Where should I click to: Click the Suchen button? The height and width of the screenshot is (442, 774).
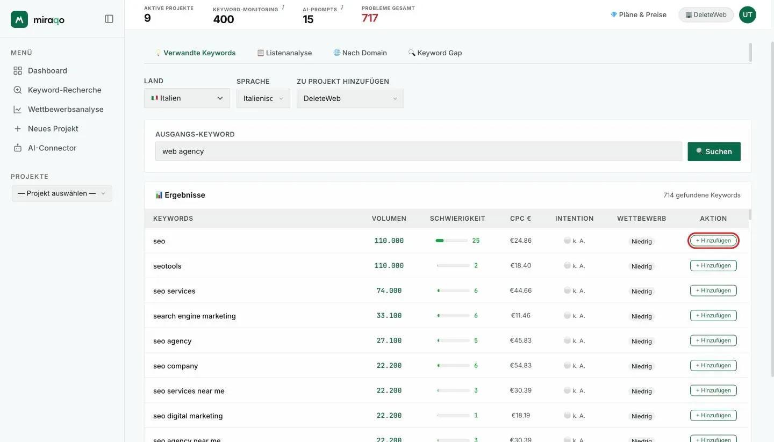pyautogui.click(x=714, y=151)
